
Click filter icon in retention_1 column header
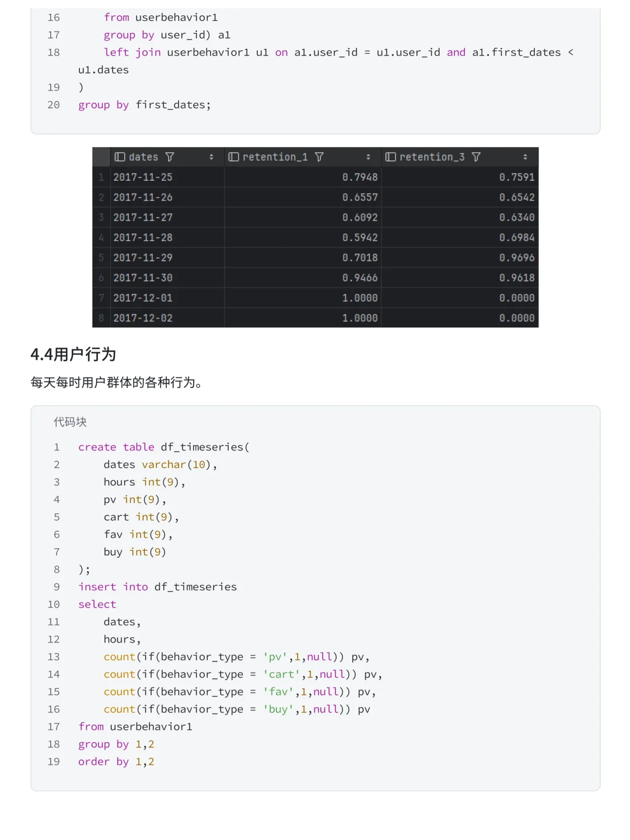pos(319,157)
